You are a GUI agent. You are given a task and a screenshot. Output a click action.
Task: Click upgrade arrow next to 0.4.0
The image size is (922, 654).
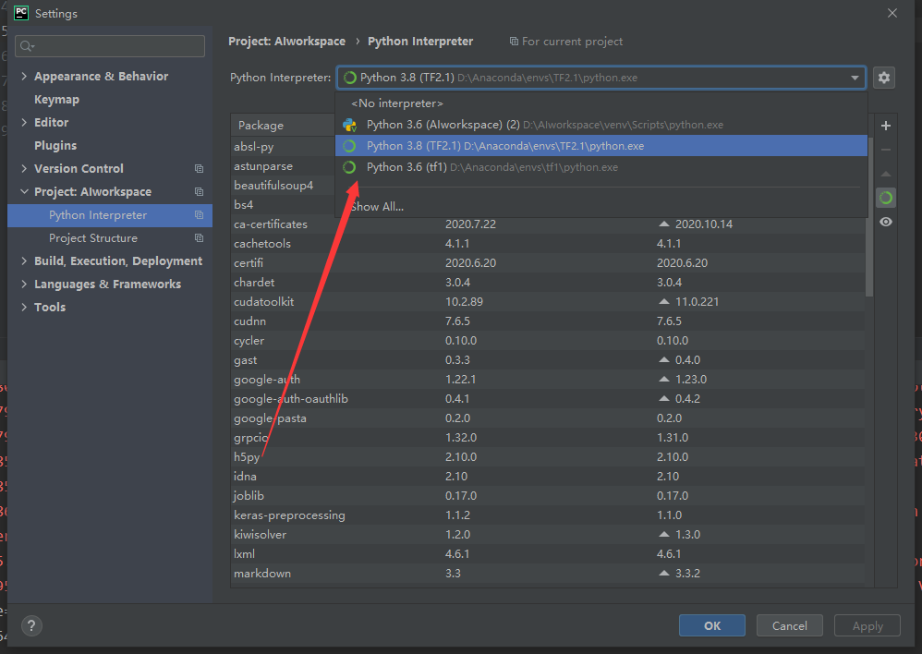click(664, 360)
